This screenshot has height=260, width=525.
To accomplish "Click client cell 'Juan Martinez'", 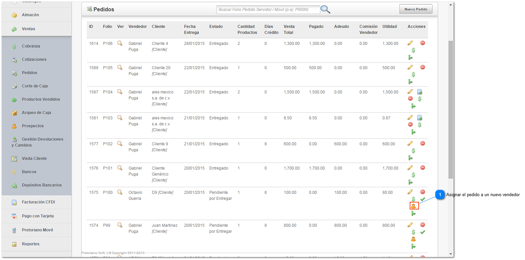I will coord(164,225).
